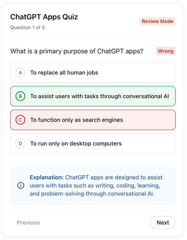This screenshot has width=187, height=240.
Task: Click the Review Mode badge
Action: pyautogui.click(x=157, y=21)
